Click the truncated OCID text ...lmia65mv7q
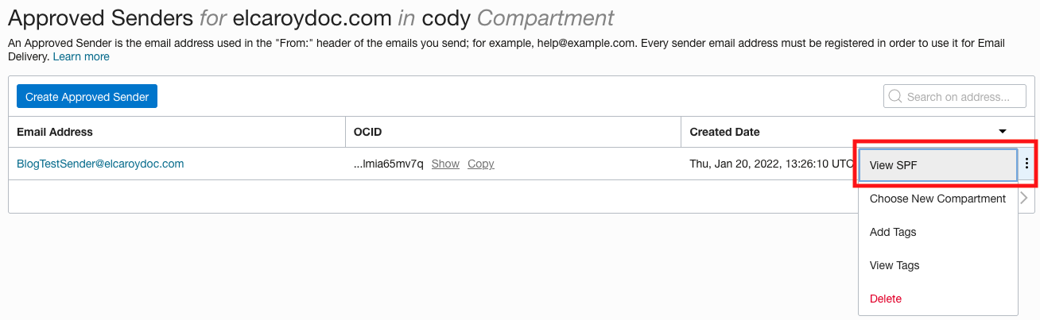This screenshot has width=1040, height=320. tap(388, 164)
